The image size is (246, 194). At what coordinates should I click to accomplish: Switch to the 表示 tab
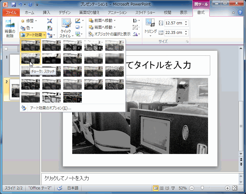point(183,13)
